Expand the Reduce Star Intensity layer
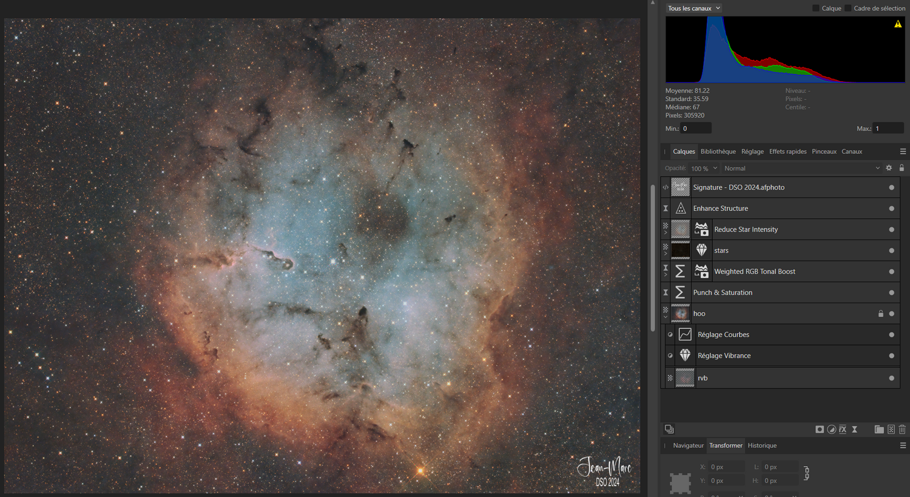The height and width of the screenshot is (497, 910). click(x=666, y=233)
